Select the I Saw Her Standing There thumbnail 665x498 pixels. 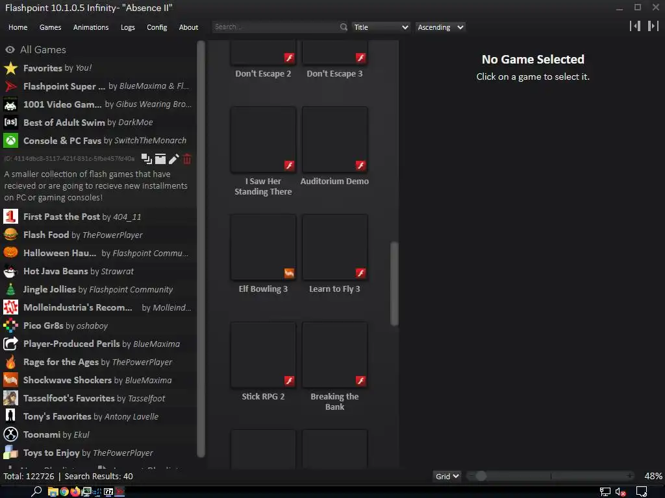tap(264, 140)
